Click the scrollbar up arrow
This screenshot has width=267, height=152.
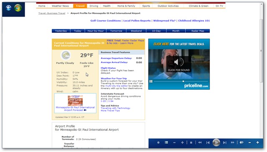pyautogui.click(x=262, y=4)
